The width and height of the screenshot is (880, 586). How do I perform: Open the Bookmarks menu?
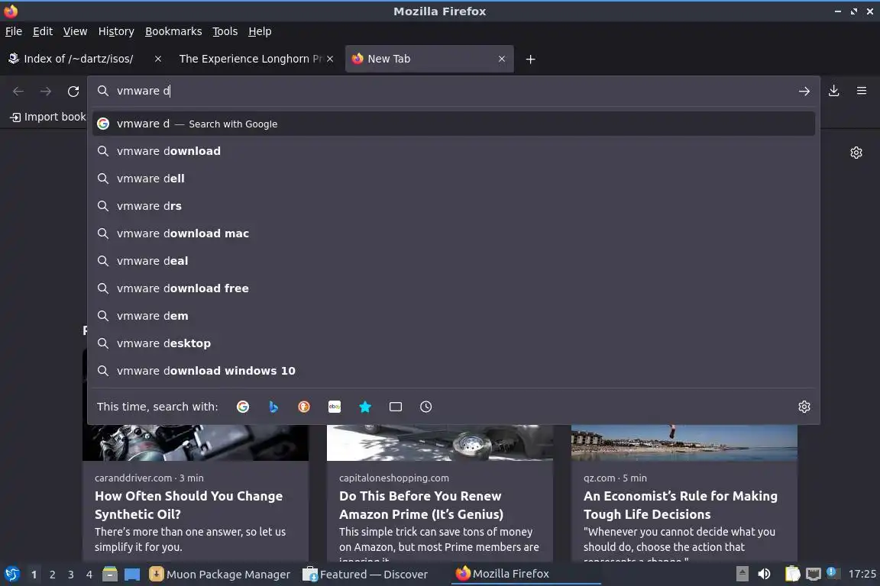click(x=173, y=31)
